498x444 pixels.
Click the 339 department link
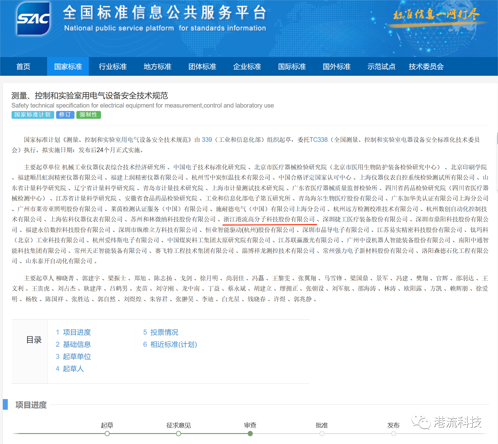pyautogui.click(x=207, y=140)
